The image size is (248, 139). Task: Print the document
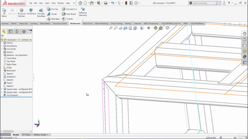pos(106,3)
